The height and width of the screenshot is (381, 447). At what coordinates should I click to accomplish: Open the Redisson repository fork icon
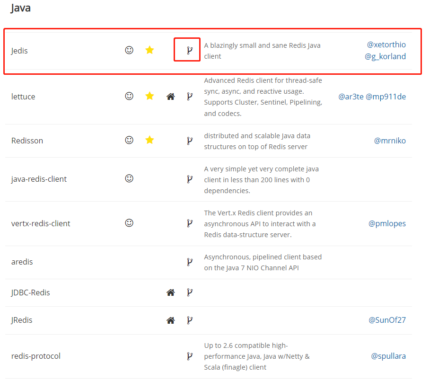point(190,141)
